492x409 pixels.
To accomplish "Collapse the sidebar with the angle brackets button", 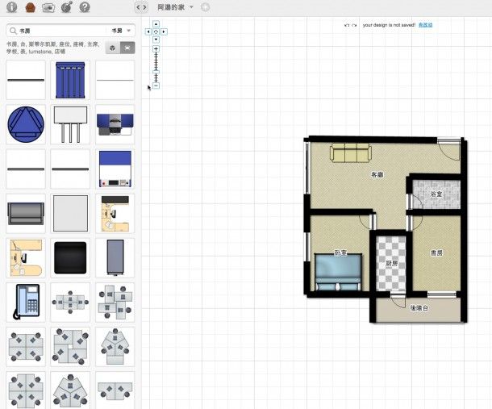I will click(141, 7).
